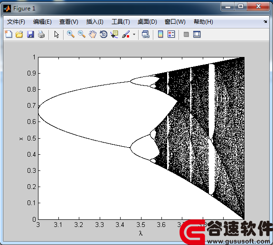Click the x-axis tick label 3.3

[x=100, y=225]
